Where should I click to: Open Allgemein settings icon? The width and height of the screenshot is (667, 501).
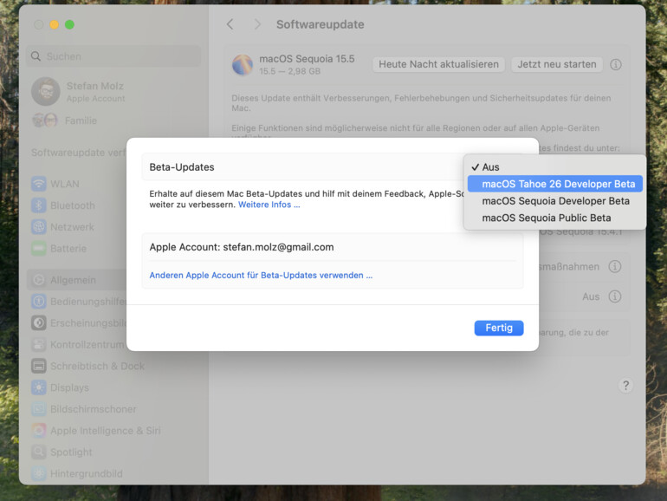pyautogui.click(x=39, y=280)
